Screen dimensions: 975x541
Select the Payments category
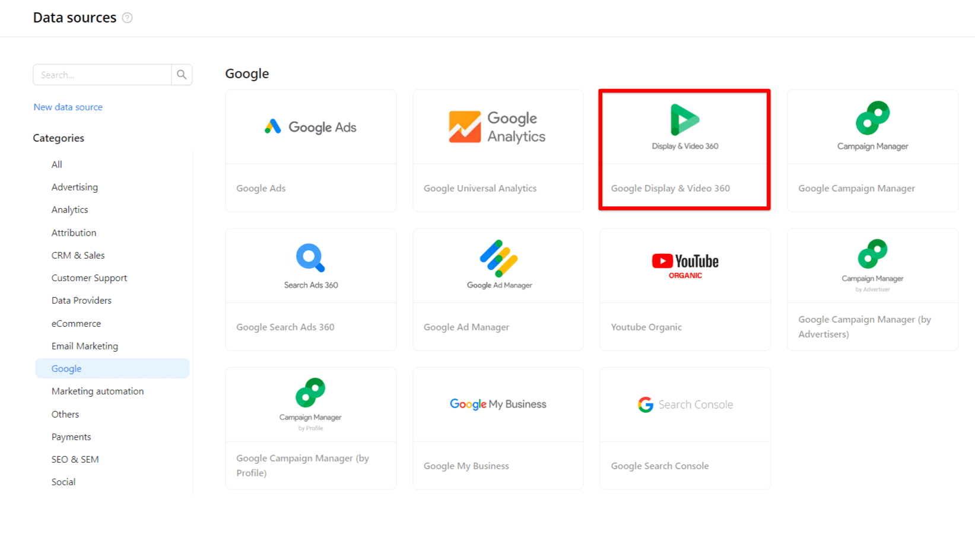coord(71,437)
